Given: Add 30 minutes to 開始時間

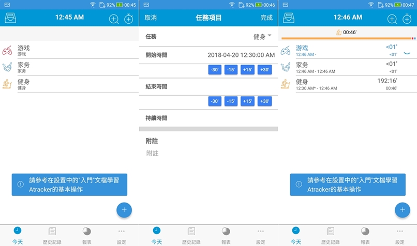Looking at the screenshot, I should (264, 70).
